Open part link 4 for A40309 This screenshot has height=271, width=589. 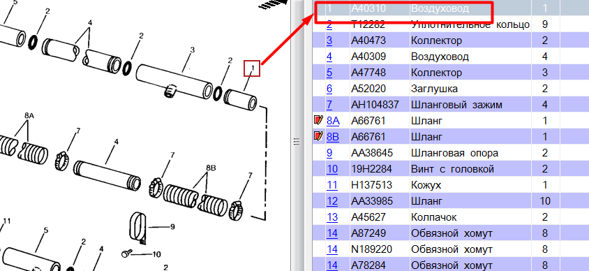(329, 57)
